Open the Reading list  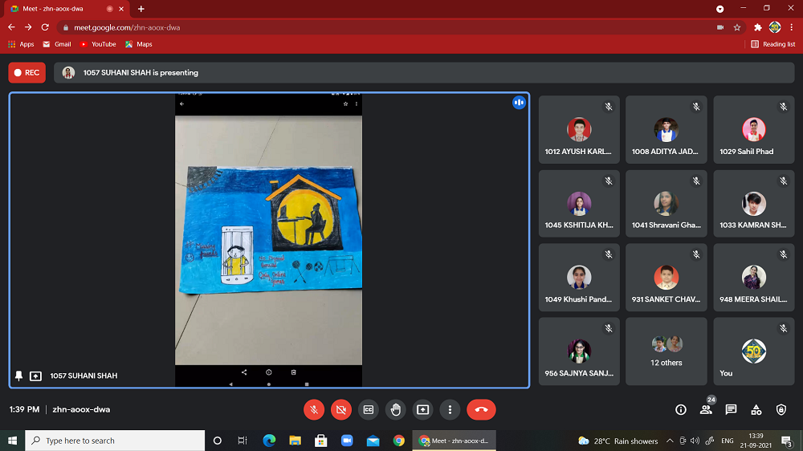tap(773, 44)
